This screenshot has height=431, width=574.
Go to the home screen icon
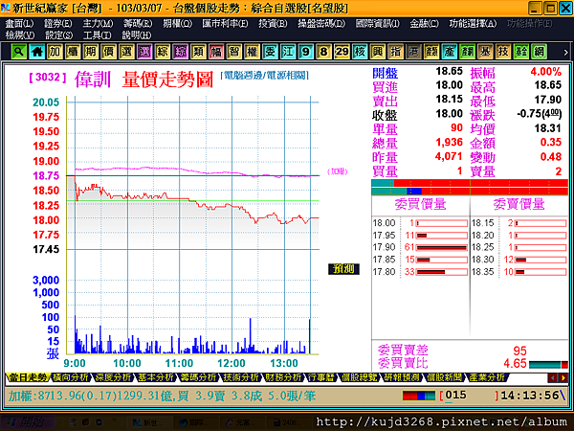coord(36,52)
